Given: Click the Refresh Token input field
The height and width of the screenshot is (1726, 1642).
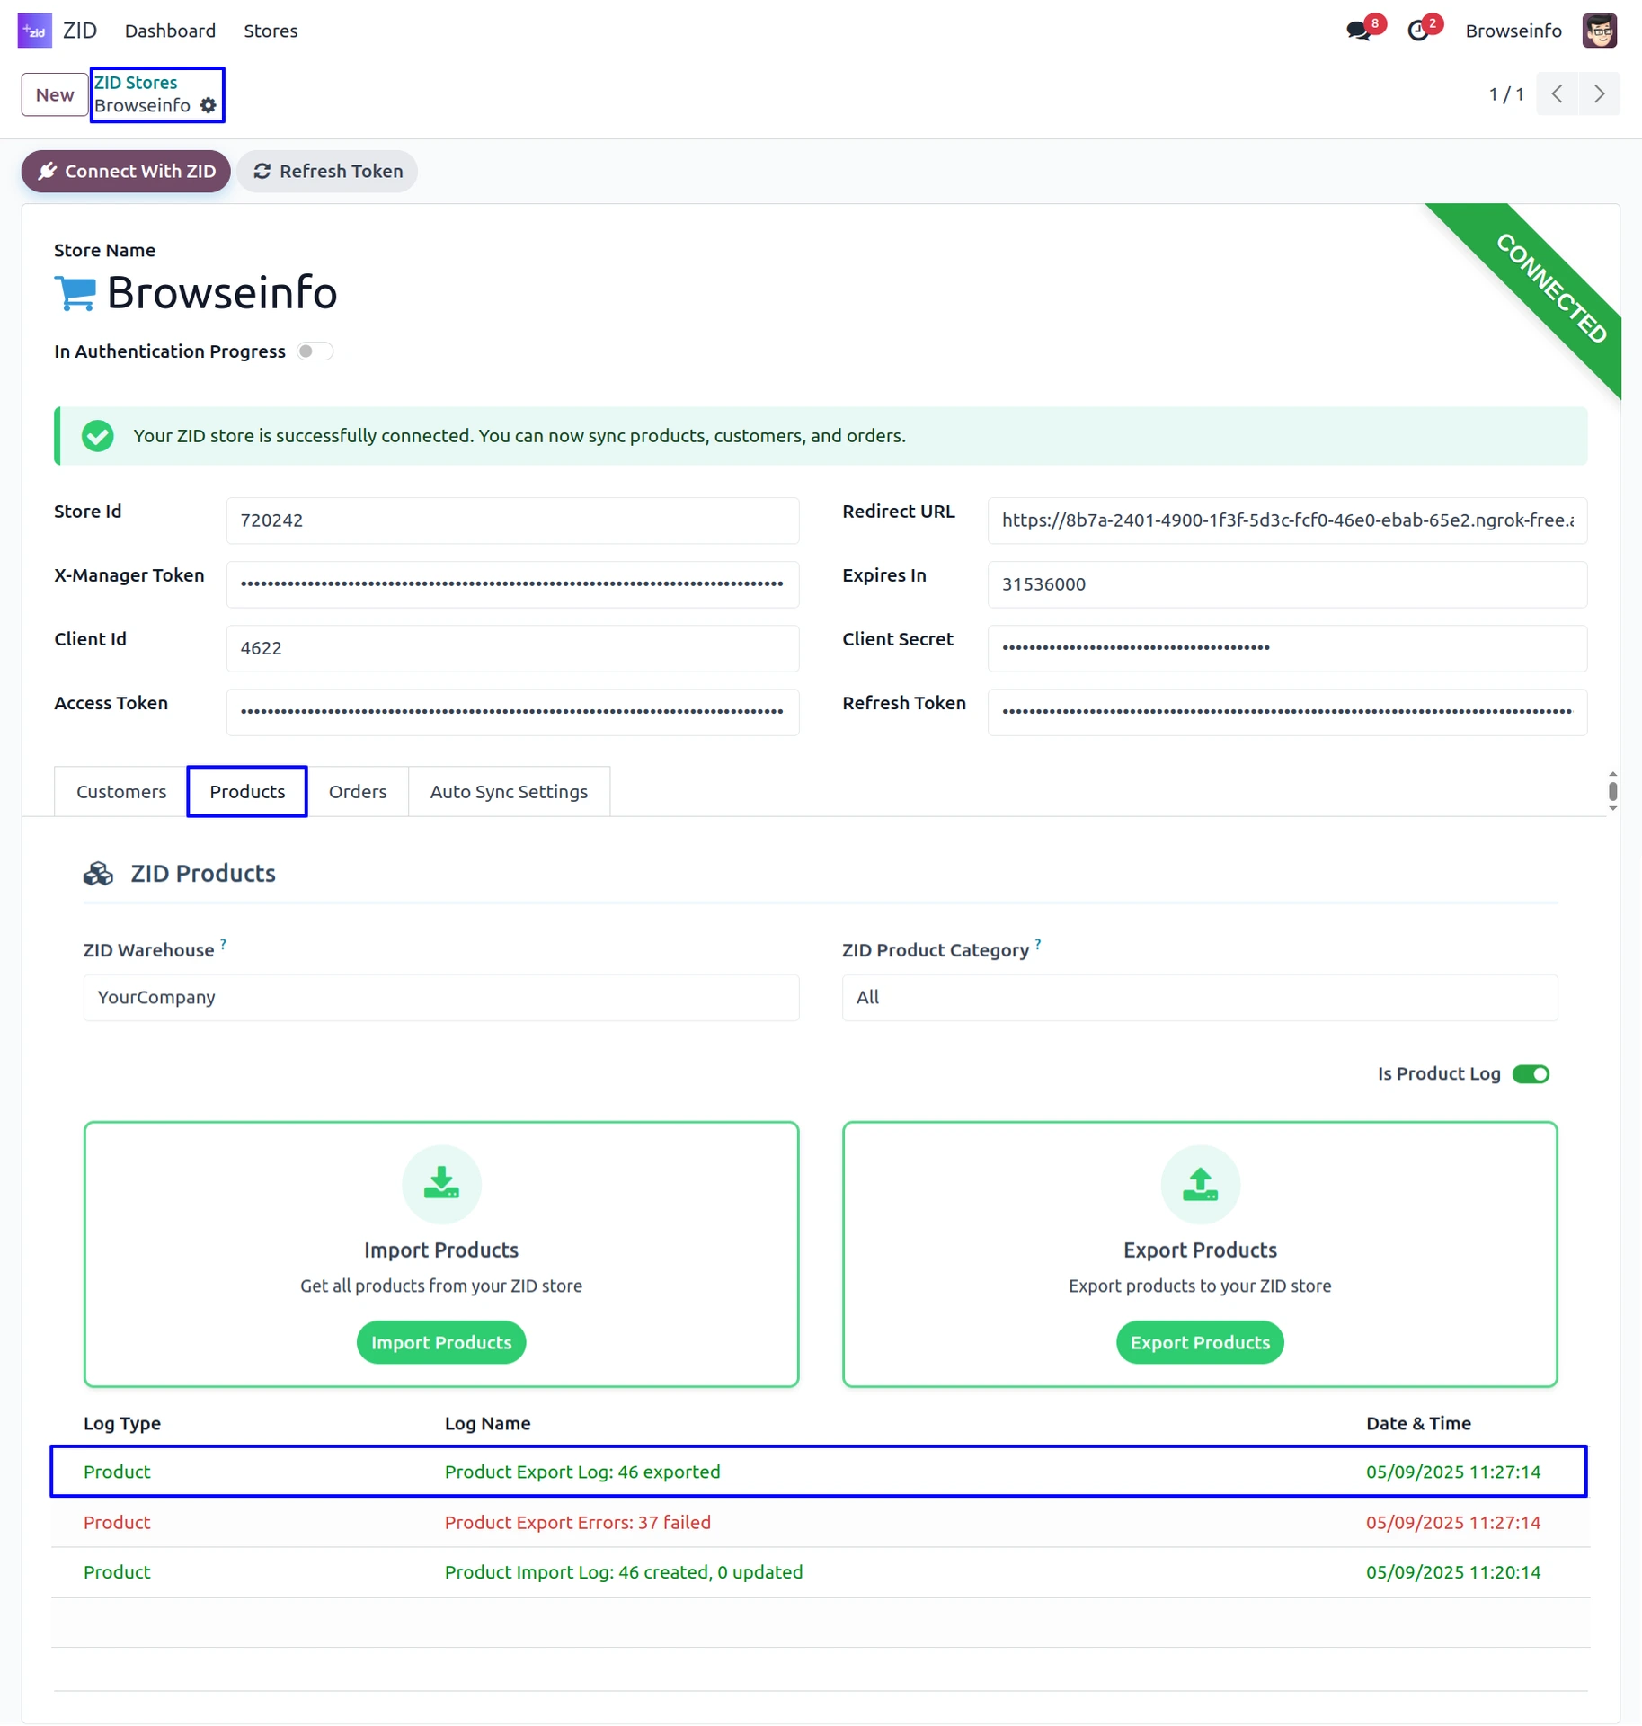Looking at the screenshot, I should pyautogui.click(x=1287, y=712).
